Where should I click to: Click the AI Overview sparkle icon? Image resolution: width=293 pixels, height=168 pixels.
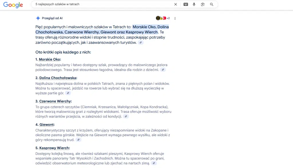tap(38, 18)
